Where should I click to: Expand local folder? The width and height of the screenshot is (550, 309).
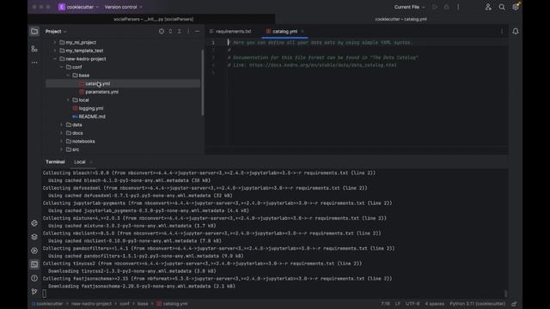tap(68, 100)
